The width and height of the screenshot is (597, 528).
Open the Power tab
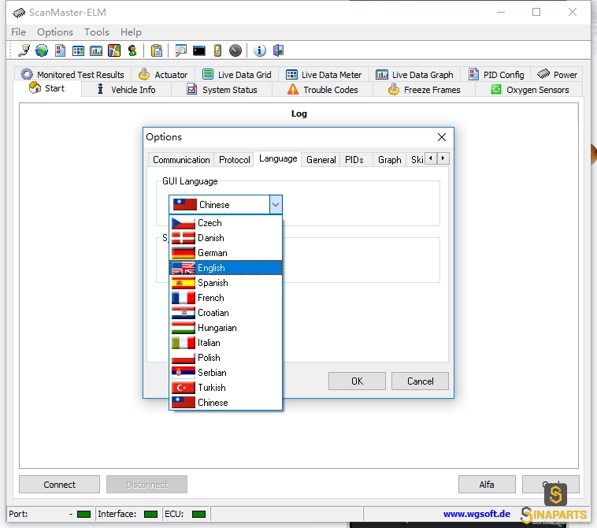point(558,74)
